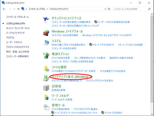Open the 記憶域 heading
Screen dimensions: 154x116
point(56,86)
